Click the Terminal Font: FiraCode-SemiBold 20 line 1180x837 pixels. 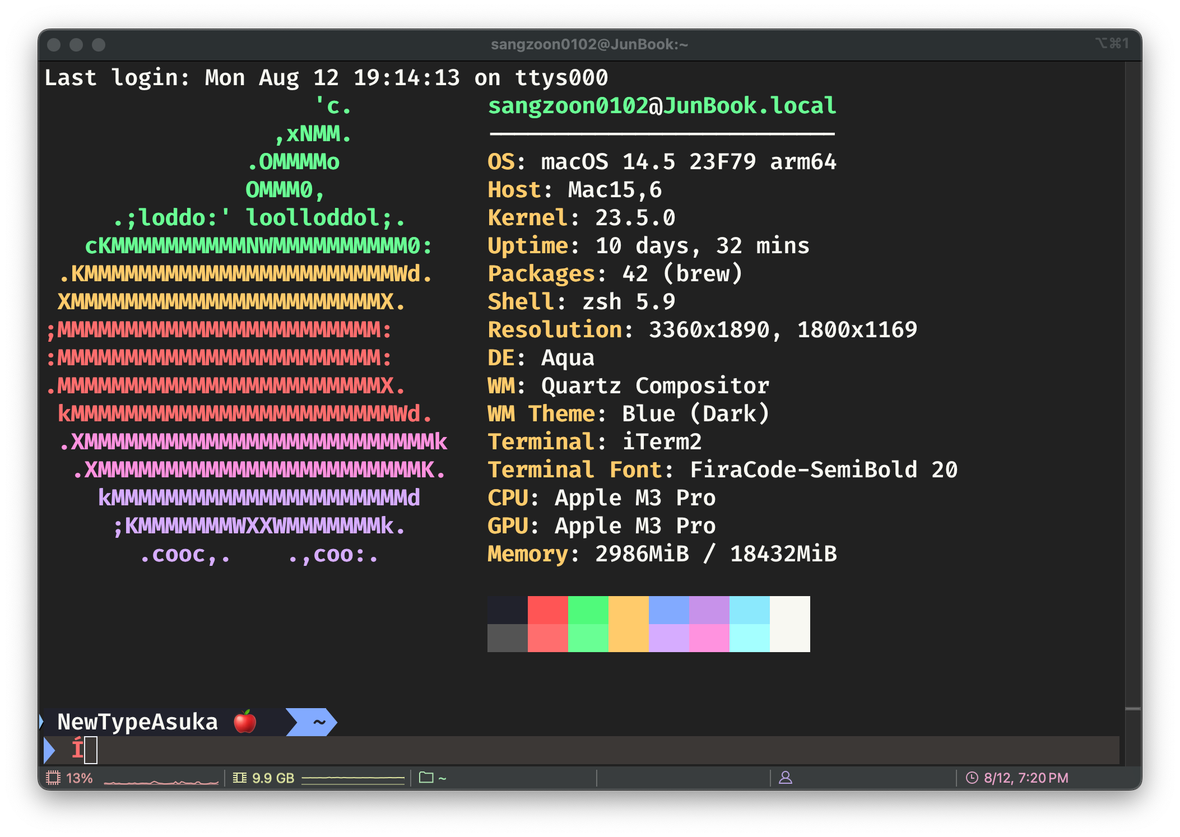pos(723,470)
